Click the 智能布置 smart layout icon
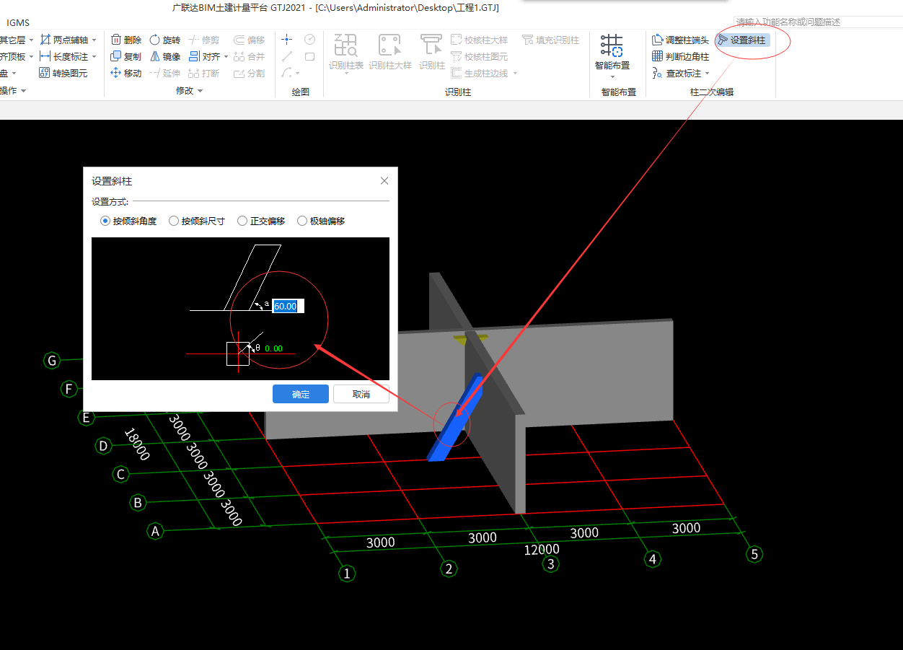Viewport: 903px width, 650px height. (x=612, y=45)
